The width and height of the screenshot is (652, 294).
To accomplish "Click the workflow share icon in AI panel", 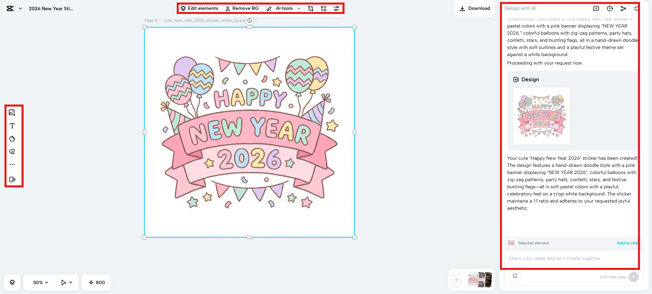I will coord(623,8).
